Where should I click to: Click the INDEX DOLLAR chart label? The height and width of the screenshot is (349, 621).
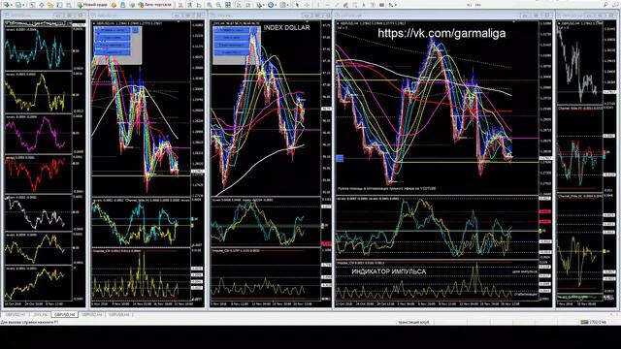click(287, 28)
